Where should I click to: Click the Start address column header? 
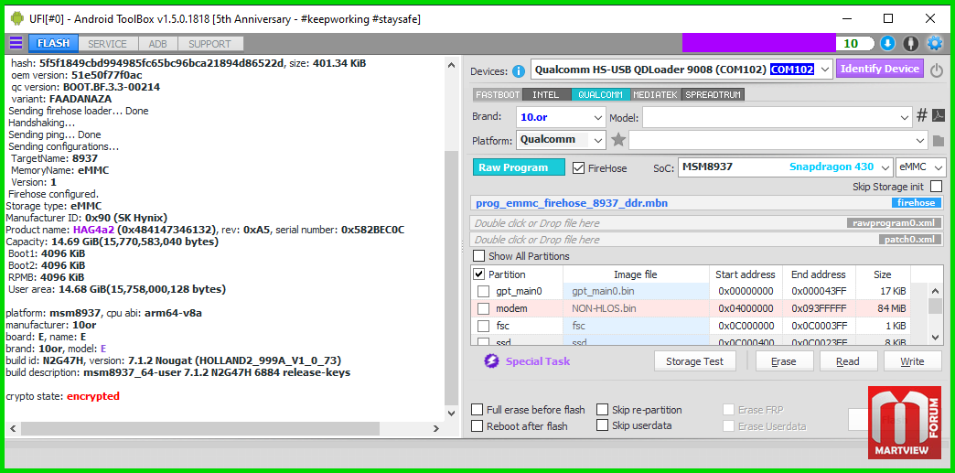pos(746,274)
